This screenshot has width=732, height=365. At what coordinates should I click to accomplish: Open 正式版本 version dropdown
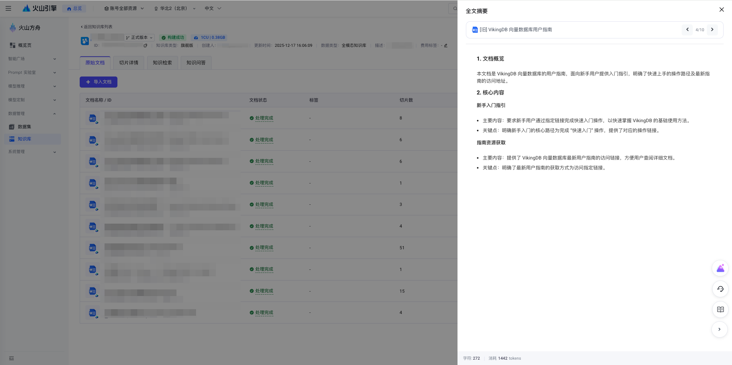click(x=139, y=37)
